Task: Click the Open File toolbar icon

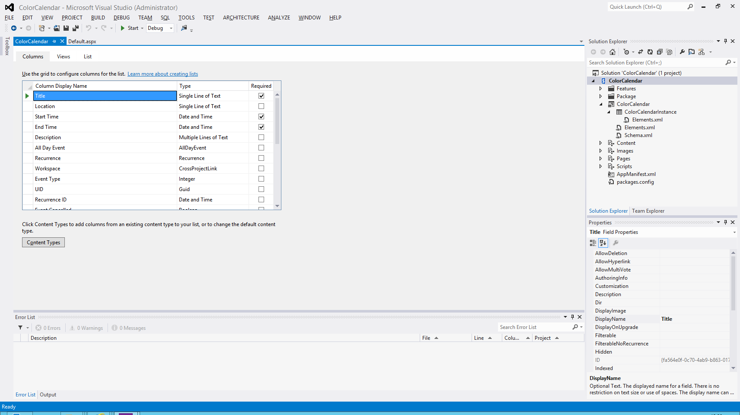Action: [57, 28]
